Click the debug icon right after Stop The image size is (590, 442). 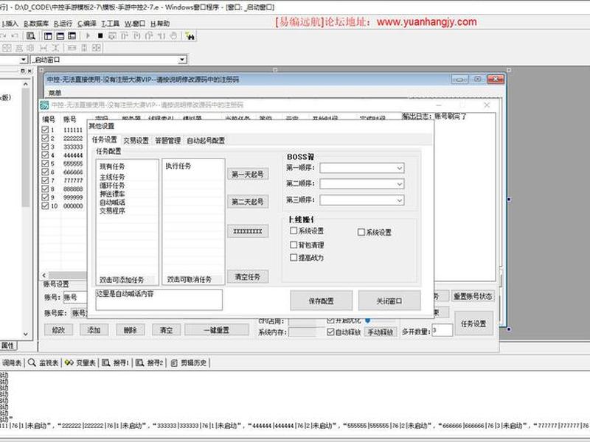coord(112,35)
